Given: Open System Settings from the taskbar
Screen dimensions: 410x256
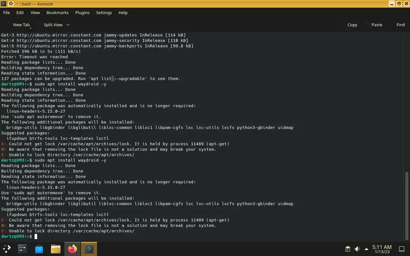Looking at the screenshot, I should point(22,249).
